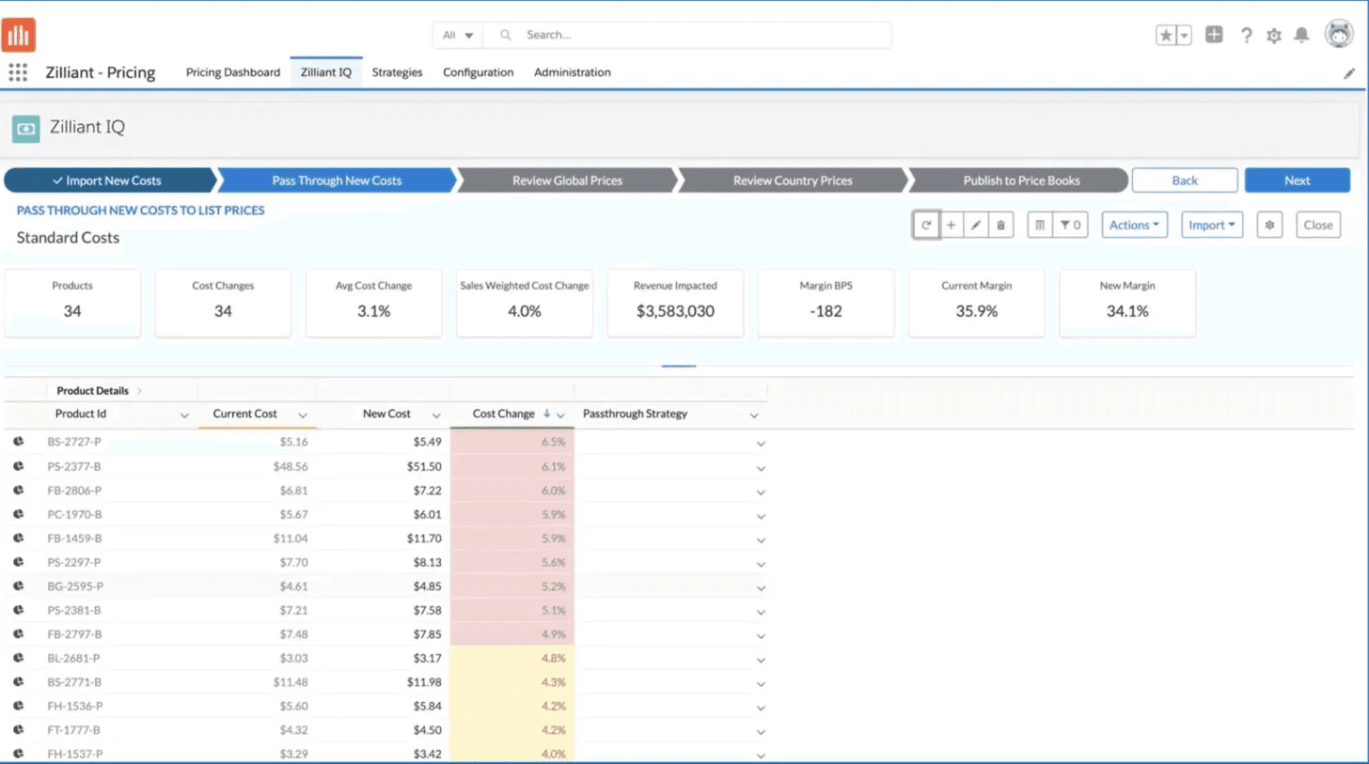The height and width of the screenshot is (764, 1369).
Task: Click the orange Zilliant logo icon
Action: [19, 36]
